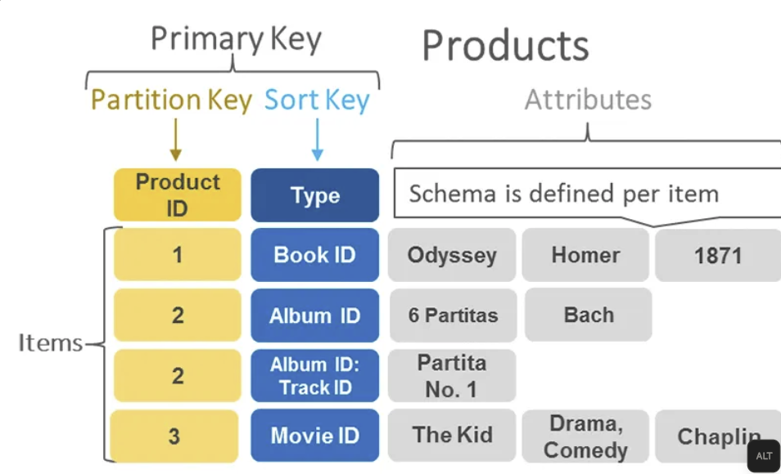Select the Movie ID cell
Viewport: 781px width, 474px height.
pyautogui.click(x=314, y=436)
